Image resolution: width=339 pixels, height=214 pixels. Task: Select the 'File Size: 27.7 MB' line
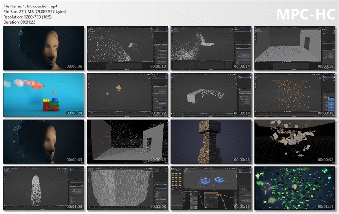[35, 11]
